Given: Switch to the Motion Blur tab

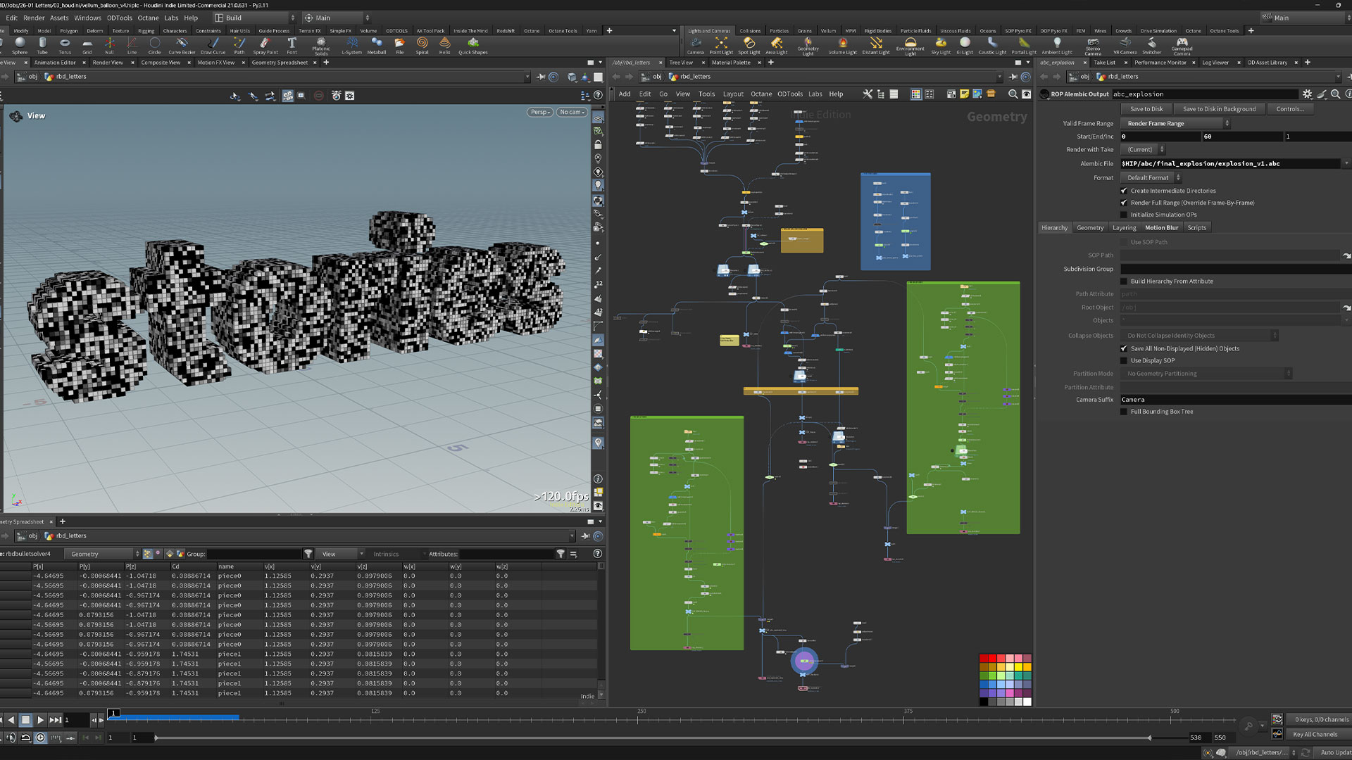Looking at the screenshot, I should tap(1161, 228).
